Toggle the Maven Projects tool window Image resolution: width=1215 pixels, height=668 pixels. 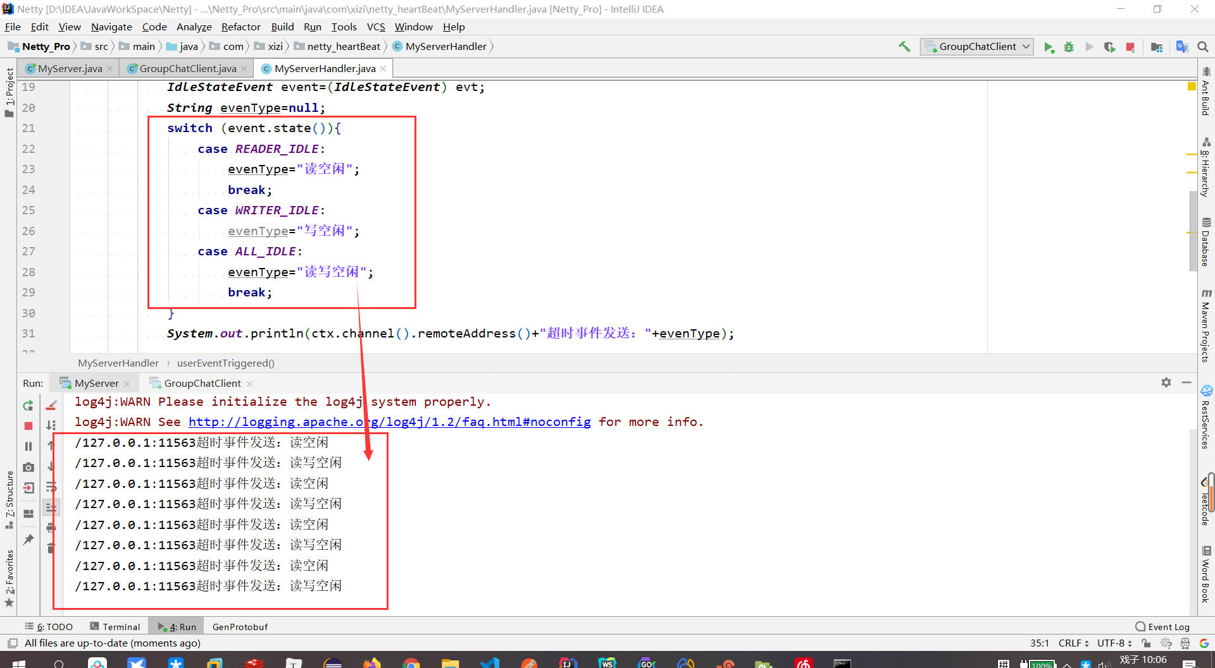[1206, 326]
